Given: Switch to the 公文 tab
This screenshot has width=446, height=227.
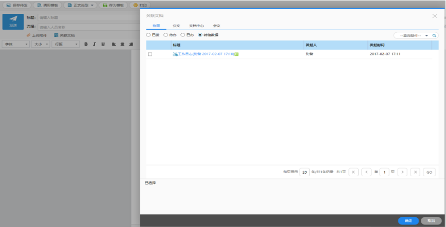Looking at the screenshot, I should pyautogui.click(x=176, y=26).
